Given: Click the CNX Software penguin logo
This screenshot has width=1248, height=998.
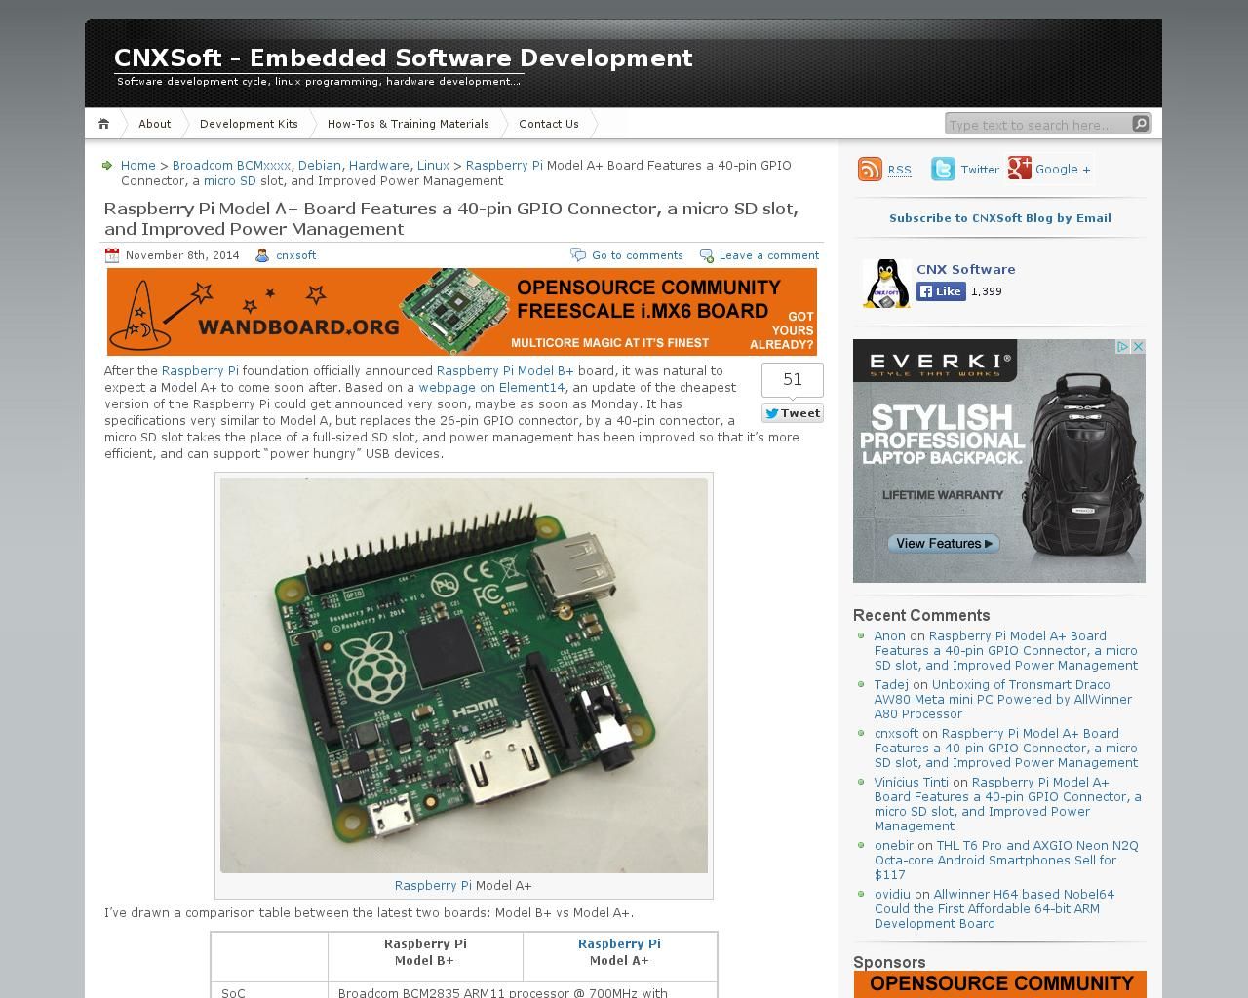Looking at the screenshot, I should pos(885,284).
